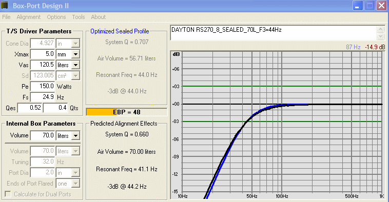Open the Xmax units dropdown
The height and width of the screenshot is (202, 389).
pyautogui.click(x=75, y=54)
